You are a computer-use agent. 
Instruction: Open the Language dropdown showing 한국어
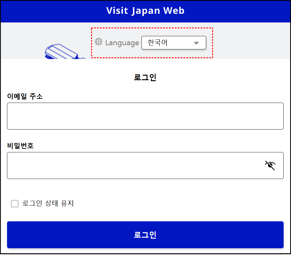(x=174, y=43)
